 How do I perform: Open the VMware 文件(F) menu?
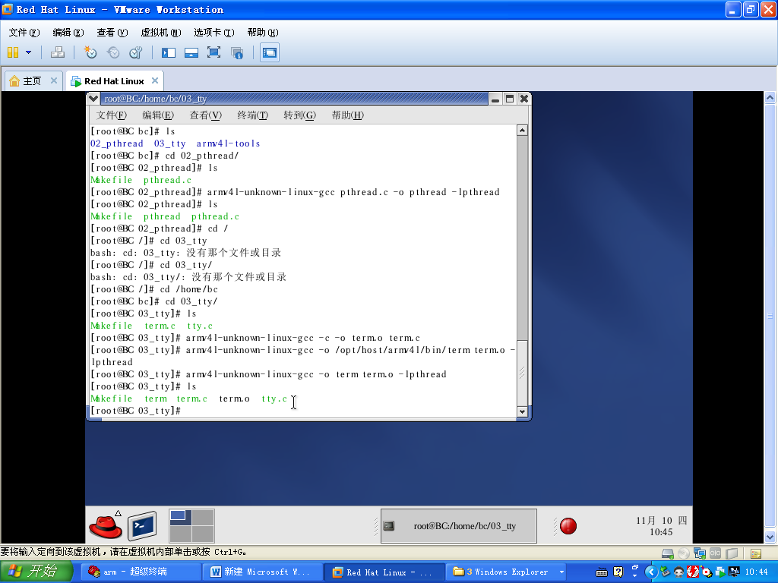[24, 32]
